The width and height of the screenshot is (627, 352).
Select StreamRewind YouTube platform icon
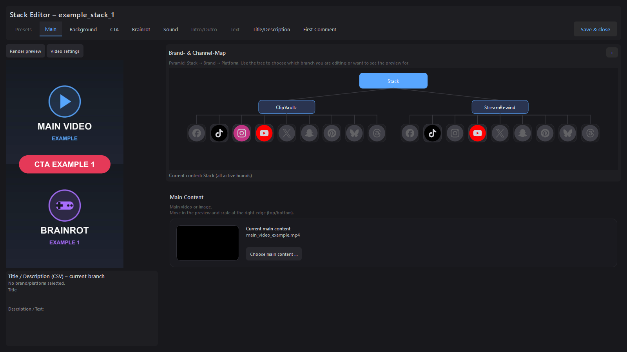477,133
